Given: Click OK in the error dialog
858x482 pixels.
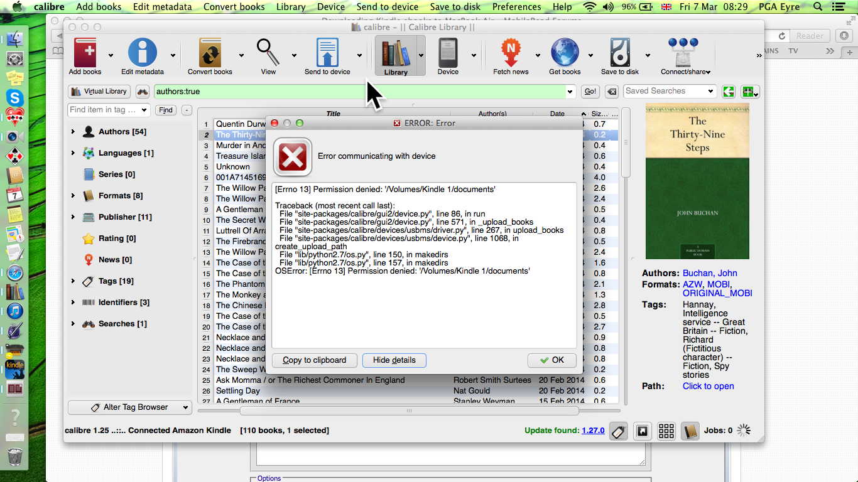Looking at the screenshot, I should coord(551,360).
